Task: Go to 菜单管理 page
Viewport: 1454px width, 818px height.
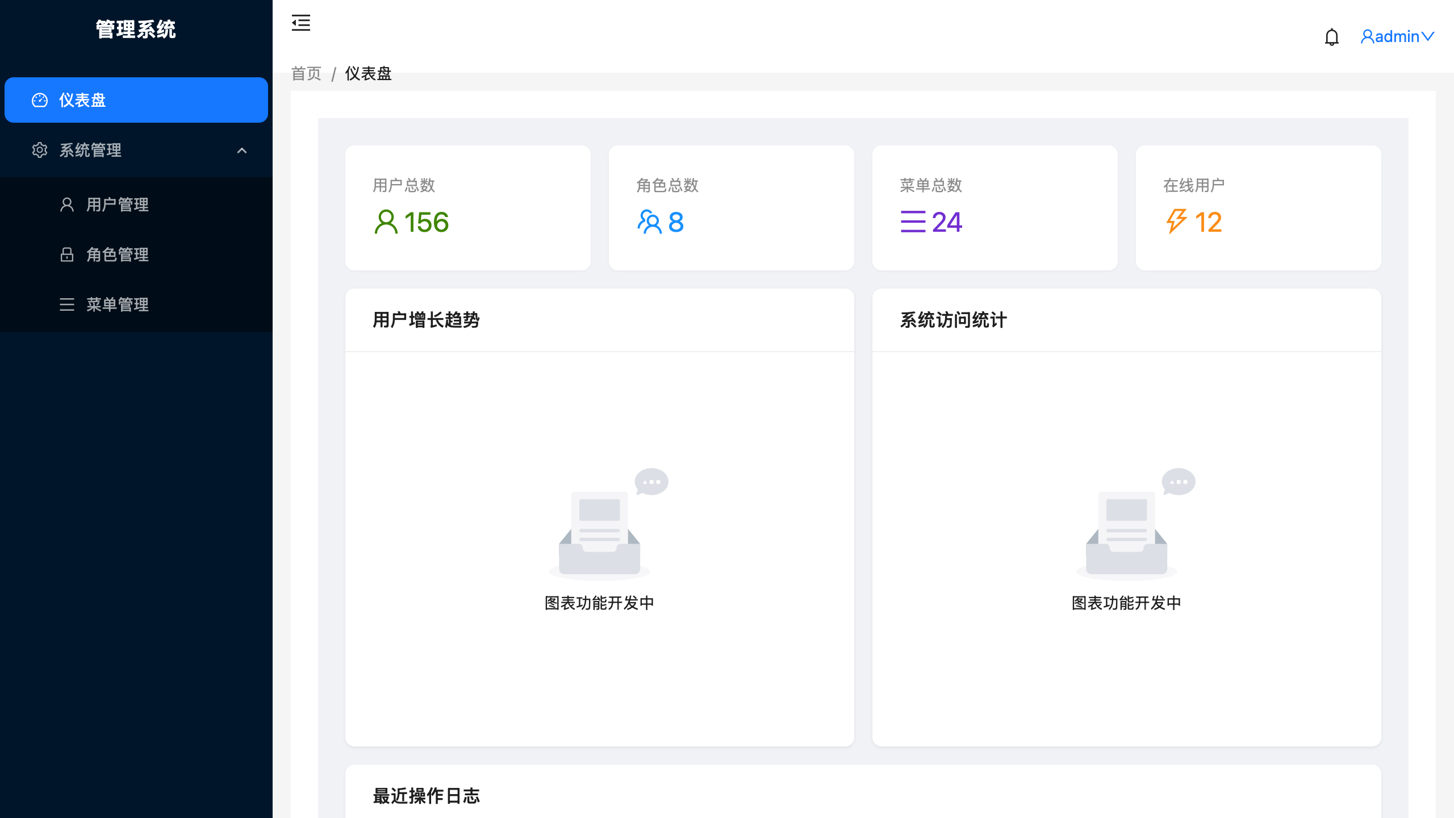Action: point(136,304)
